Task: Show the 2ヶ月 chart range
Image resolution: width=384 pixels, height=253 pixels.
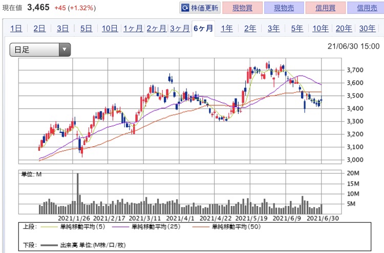Action: pyautogui.click(x=157, y=29)
